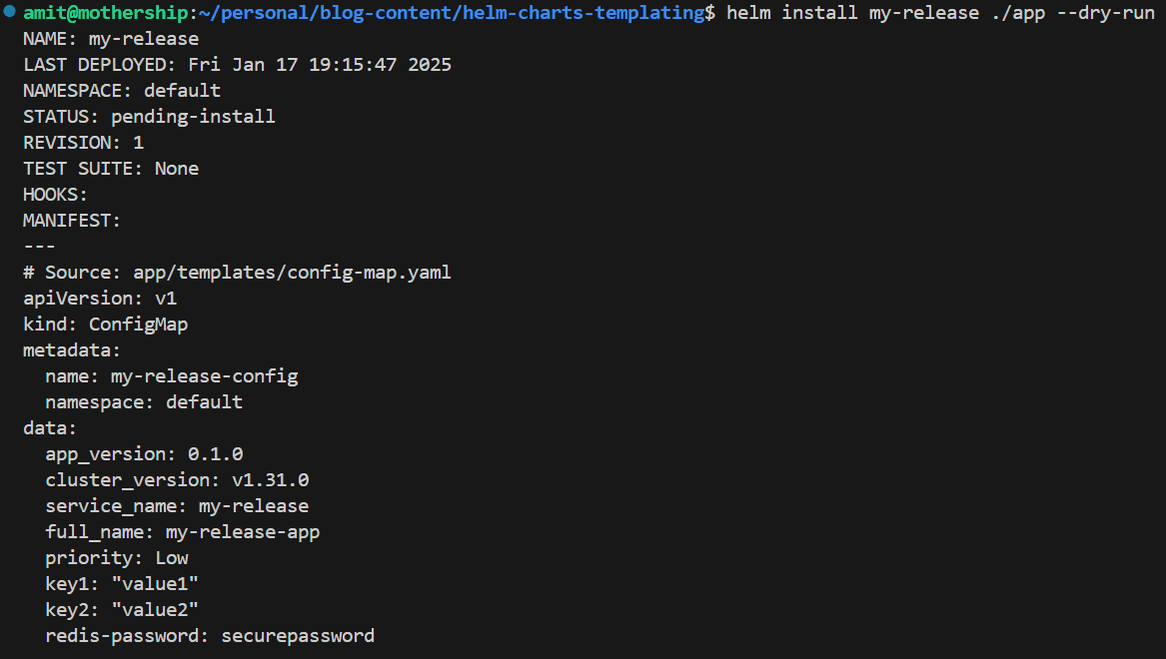The image size is (1166, 659).
Task: Click the TEST SUITE: None line
Action: tap(111, 169)
